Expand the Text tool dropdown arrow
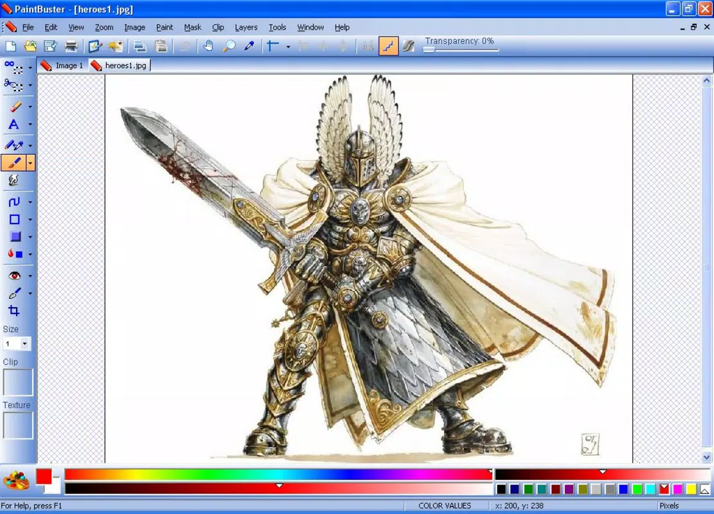Viewport: 714px width, 514px height. (x=30, y=125)
